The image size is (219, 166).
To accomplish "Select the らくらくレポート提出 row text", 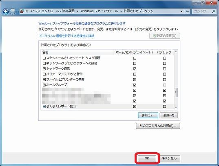I will click(61, 106).
